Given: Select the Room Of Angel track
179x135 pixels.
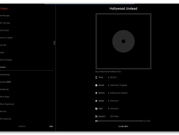Looking at the screenshot, I should (x=6, y=60).
